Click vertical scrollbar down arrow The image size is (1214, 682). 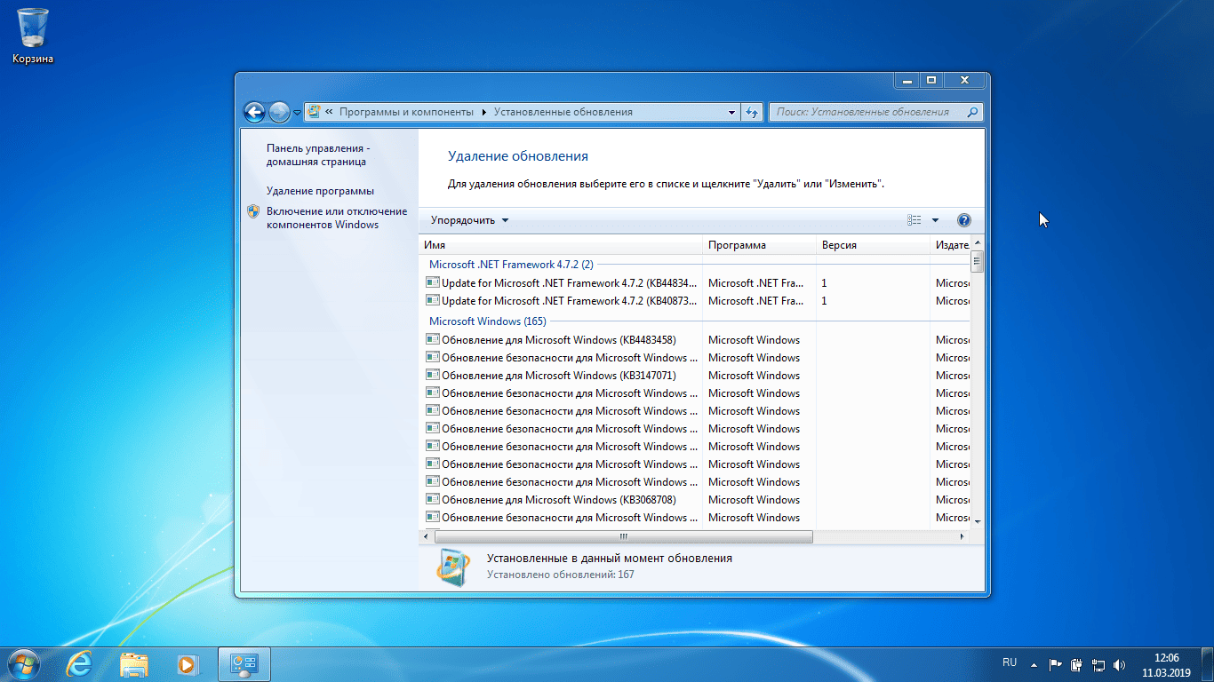978,520
